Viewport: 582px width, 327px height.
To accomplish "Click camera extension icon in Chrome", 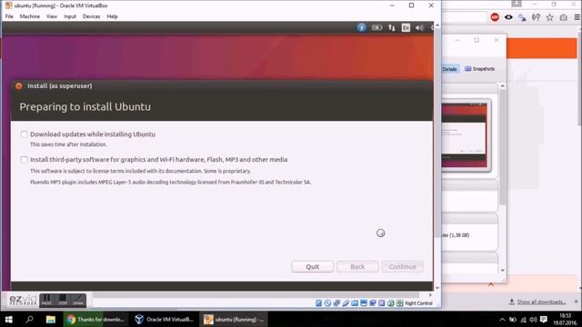I will coord(564,17).
